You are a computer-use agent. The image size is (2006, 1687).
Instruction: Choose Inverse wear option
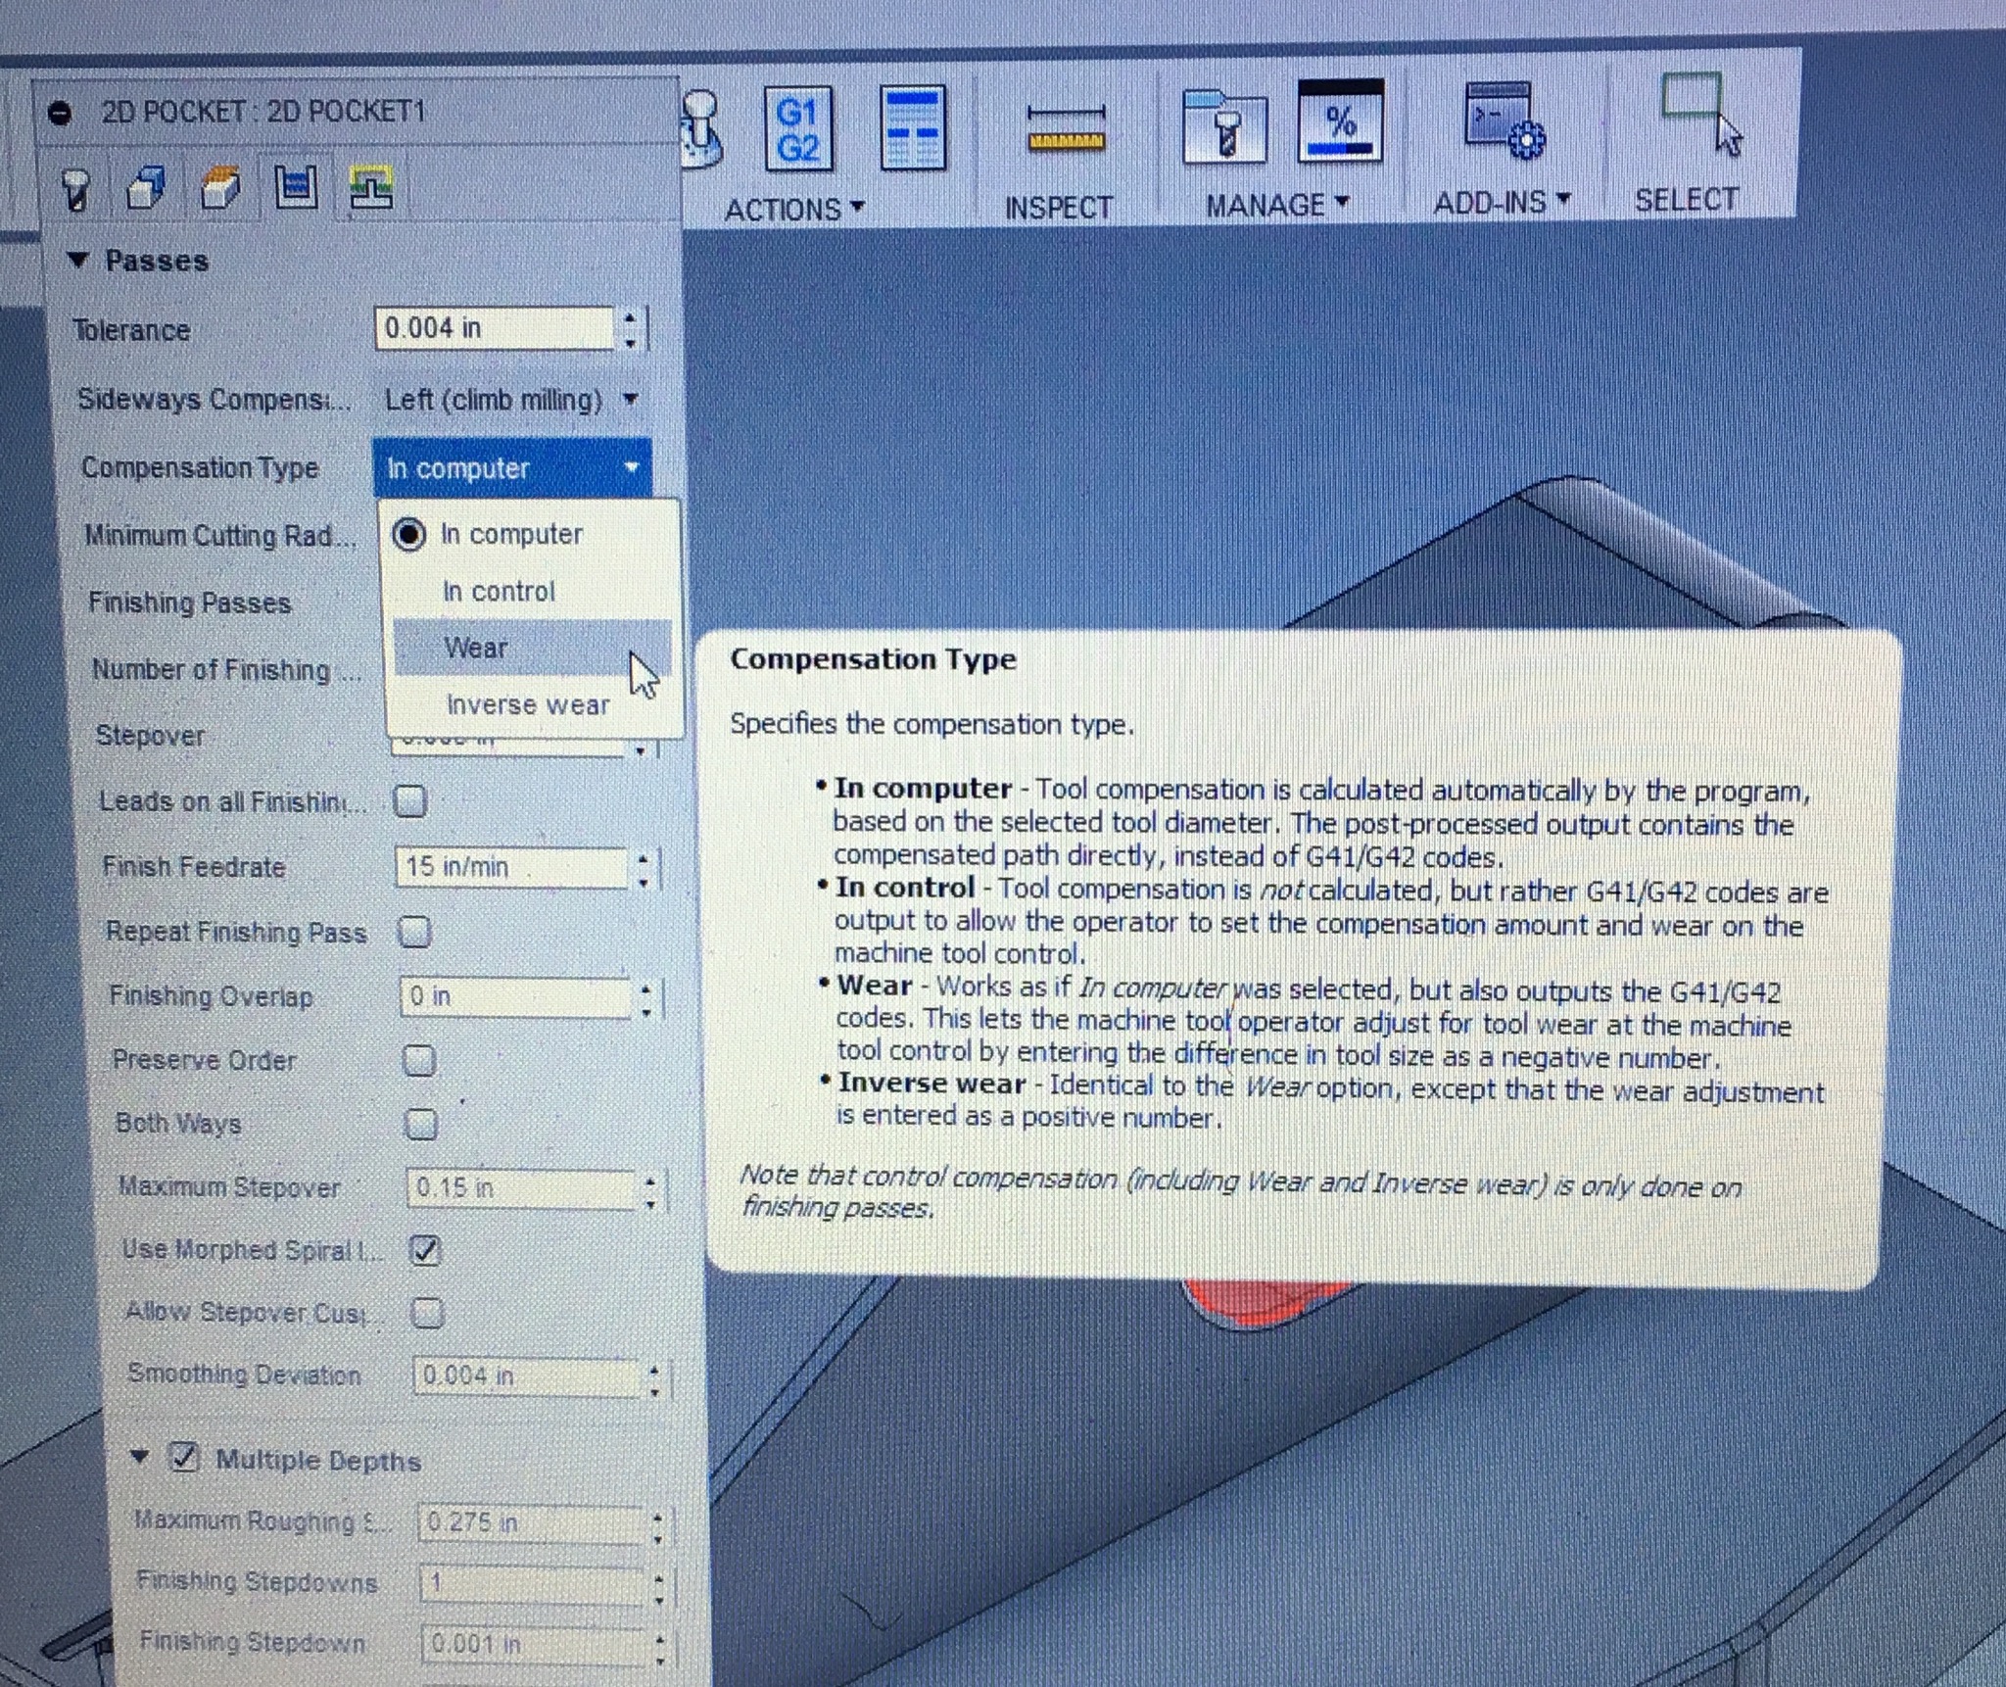point(527,704)
